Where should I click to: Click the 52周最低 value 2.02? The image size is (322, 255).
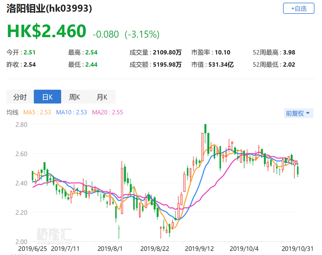(x=289, y=65)
